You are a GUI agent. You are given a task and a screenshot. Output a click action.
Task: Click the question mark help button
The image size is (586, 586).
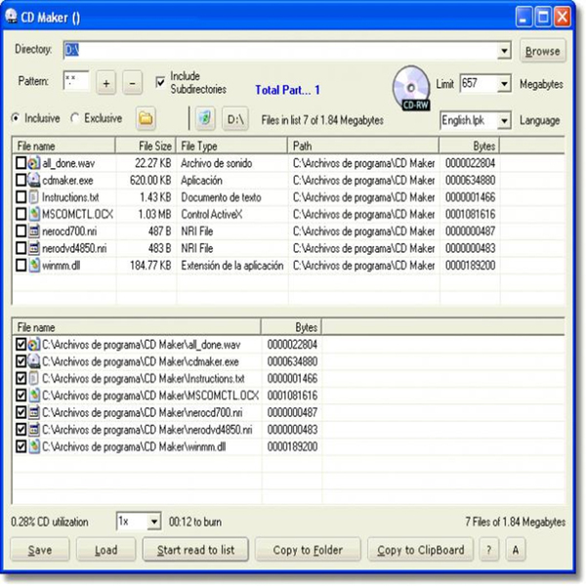(489, 550)
